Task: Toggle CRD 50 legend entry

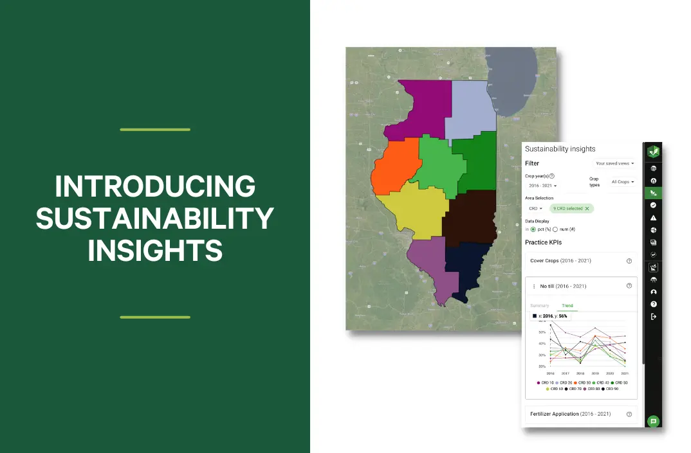Action: (x=619, y=383)
